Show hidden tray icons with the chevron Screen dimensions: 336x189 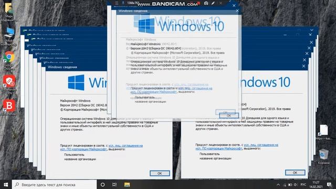[278, 185]
